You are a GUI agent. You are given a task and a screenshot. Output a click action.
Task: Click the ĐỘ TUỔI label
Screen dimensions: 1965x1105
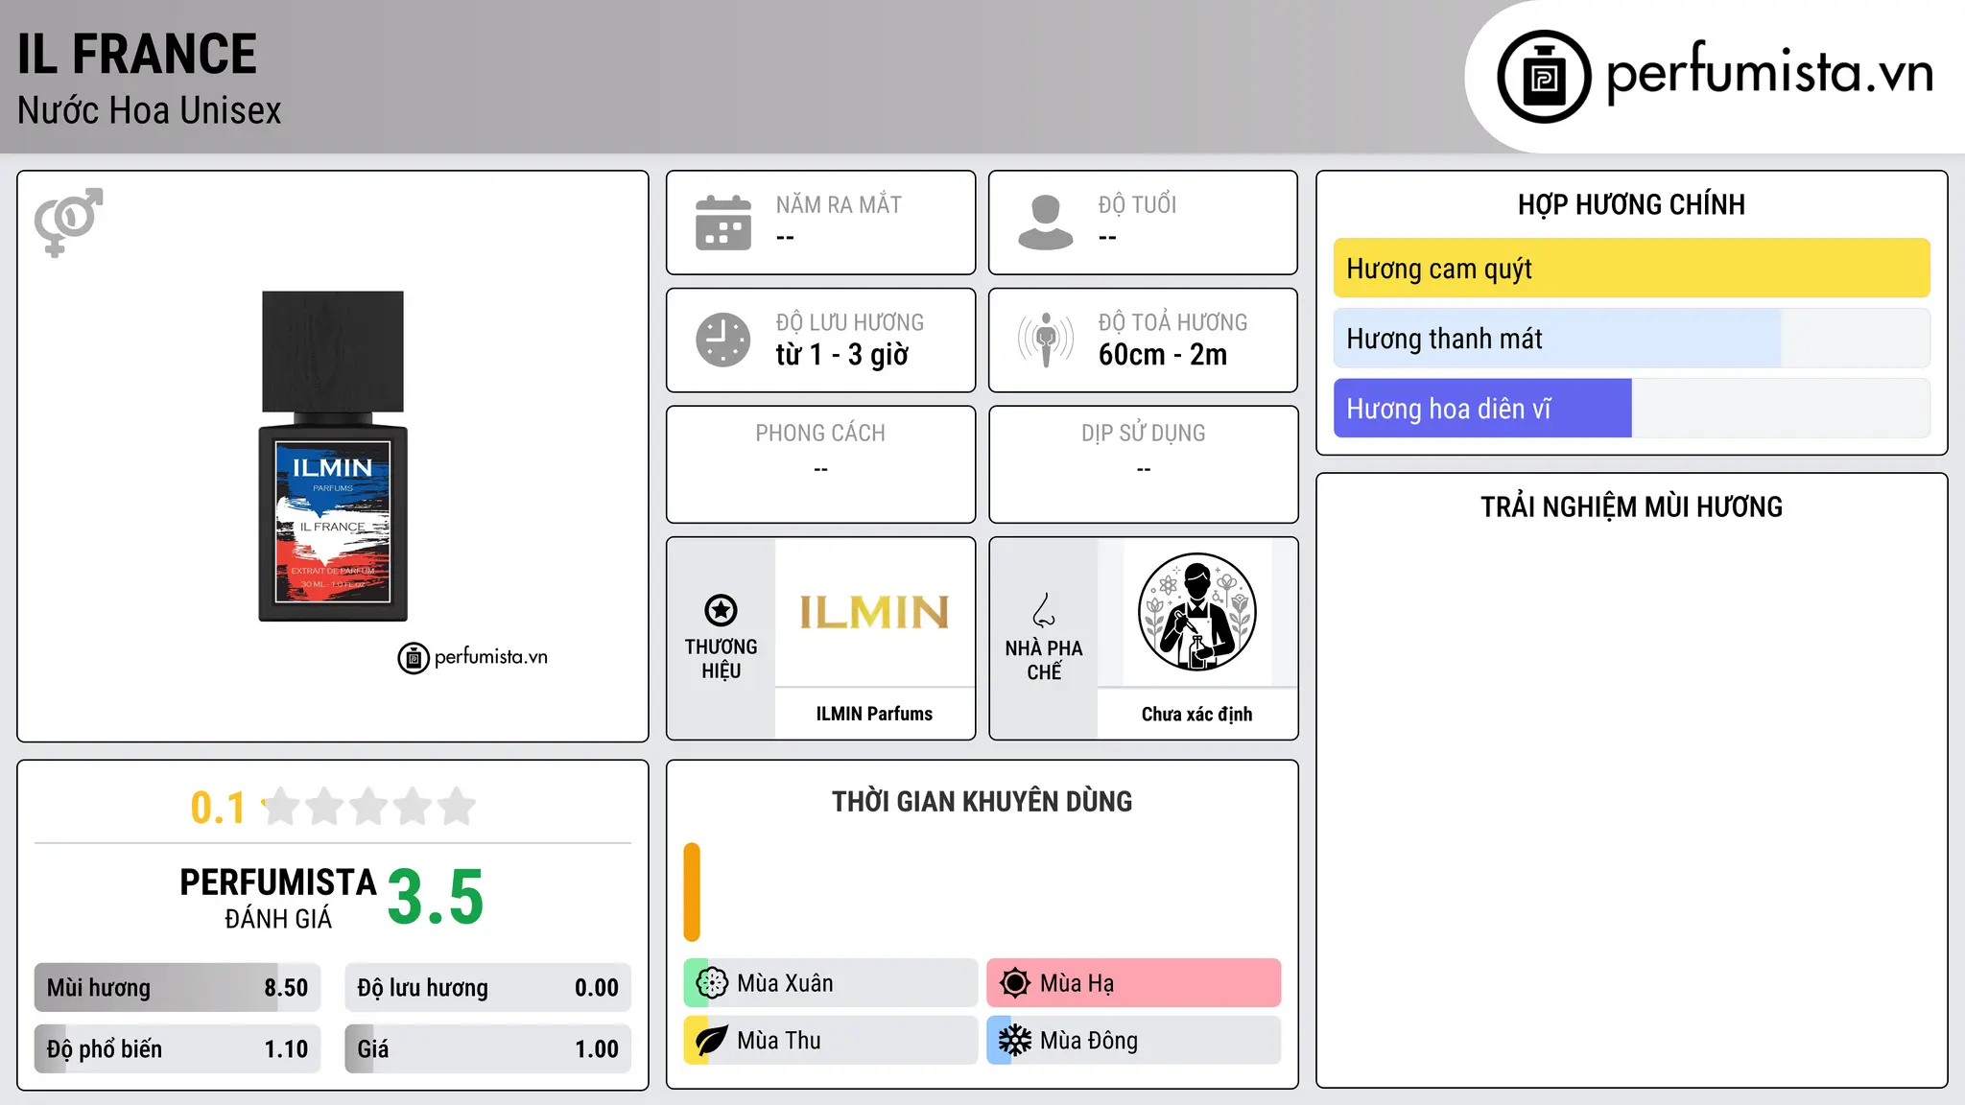[1137, 204]
